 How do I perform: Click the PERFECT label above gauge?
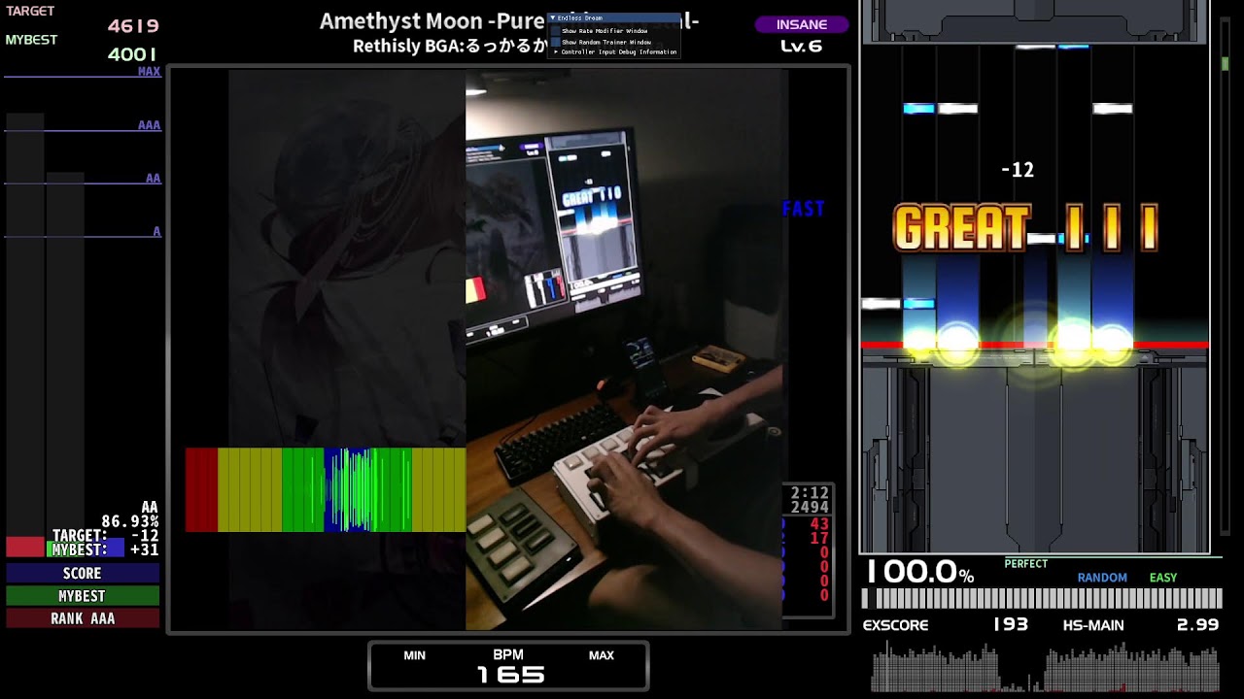[1026, 564]
